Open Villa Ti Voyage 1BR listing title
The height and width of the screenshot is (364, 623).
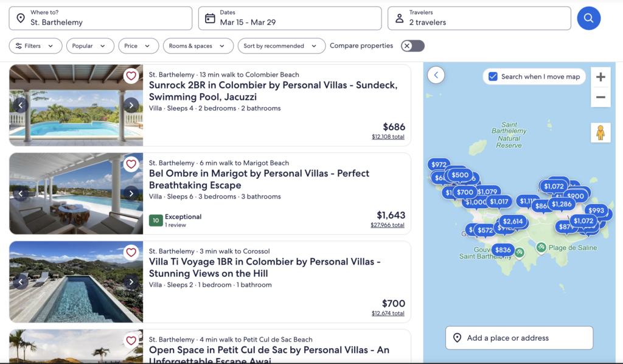pyautogui.click(x=265, y=267)
